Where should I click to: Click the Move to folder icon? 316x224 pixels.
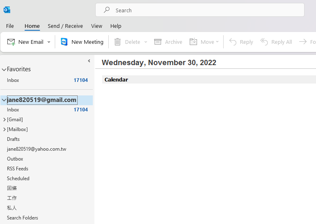tap(194, 42)
